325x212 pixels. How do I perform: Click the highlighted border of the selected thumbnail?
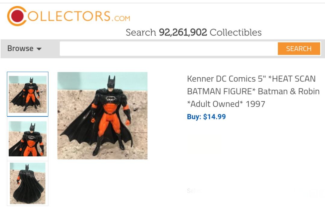pos(28,72)
